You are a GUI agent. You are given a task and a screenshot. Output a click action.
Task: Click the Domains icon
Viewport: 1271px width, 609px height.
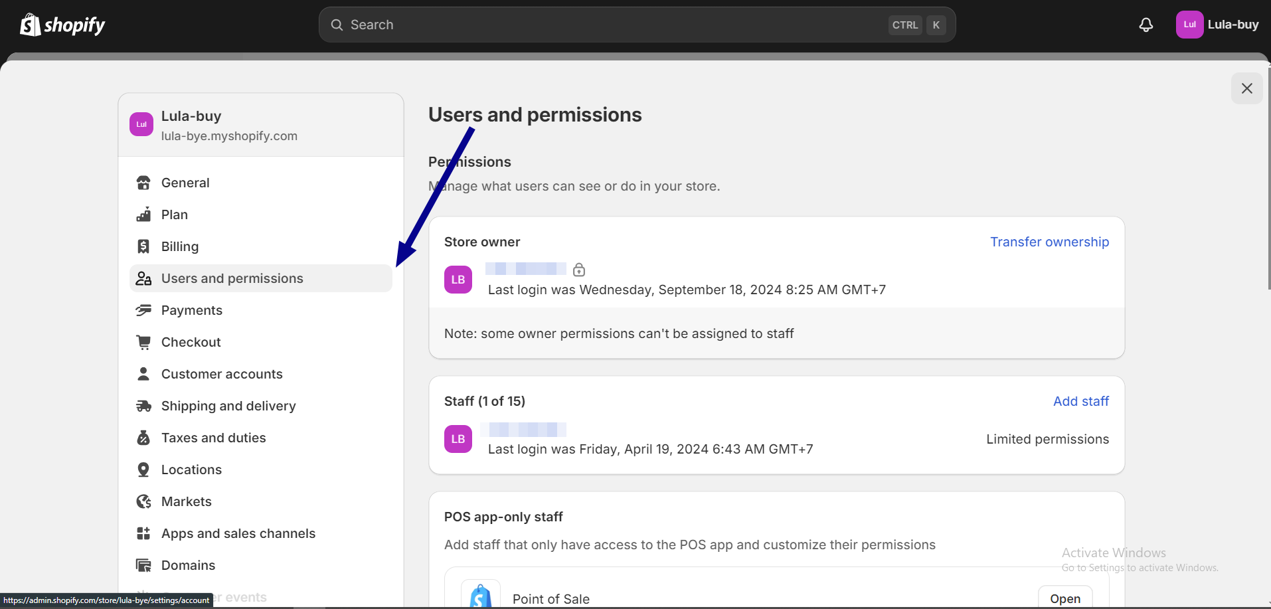(x=143, y=565)
